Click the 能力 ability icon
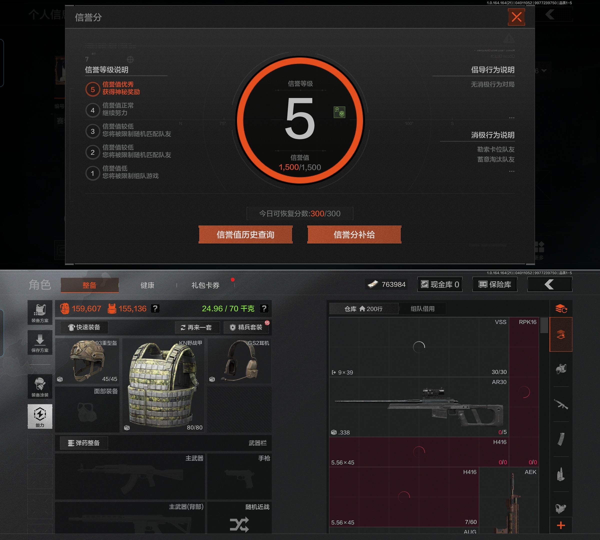Image resolution: width=600 pixels, height=540 pixels. (x=40, y=416)
